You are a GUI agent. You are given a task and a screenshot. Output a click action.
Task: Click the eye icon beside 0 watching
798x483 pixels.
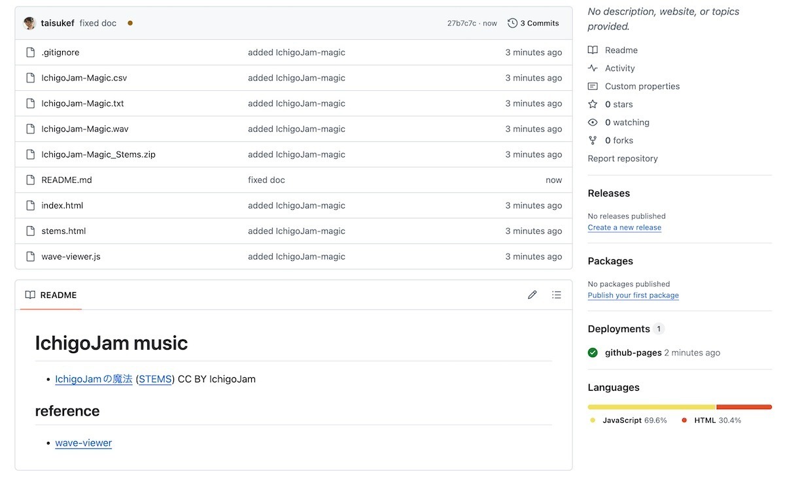pyautogui.click(x=593, y=122)
